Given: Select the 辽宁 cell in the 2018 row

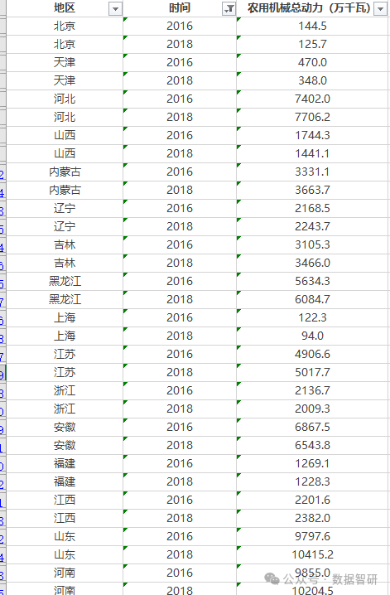Looking at the screenshot, I should [65, 226].
